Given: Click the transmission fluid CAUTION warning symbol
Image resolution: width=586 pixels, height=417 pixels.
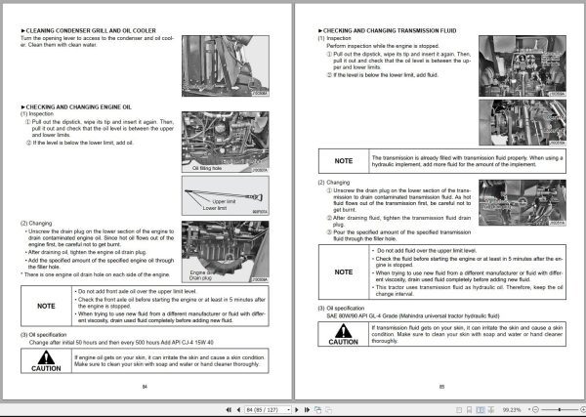Looking at the screenshot, I should 343,331.
